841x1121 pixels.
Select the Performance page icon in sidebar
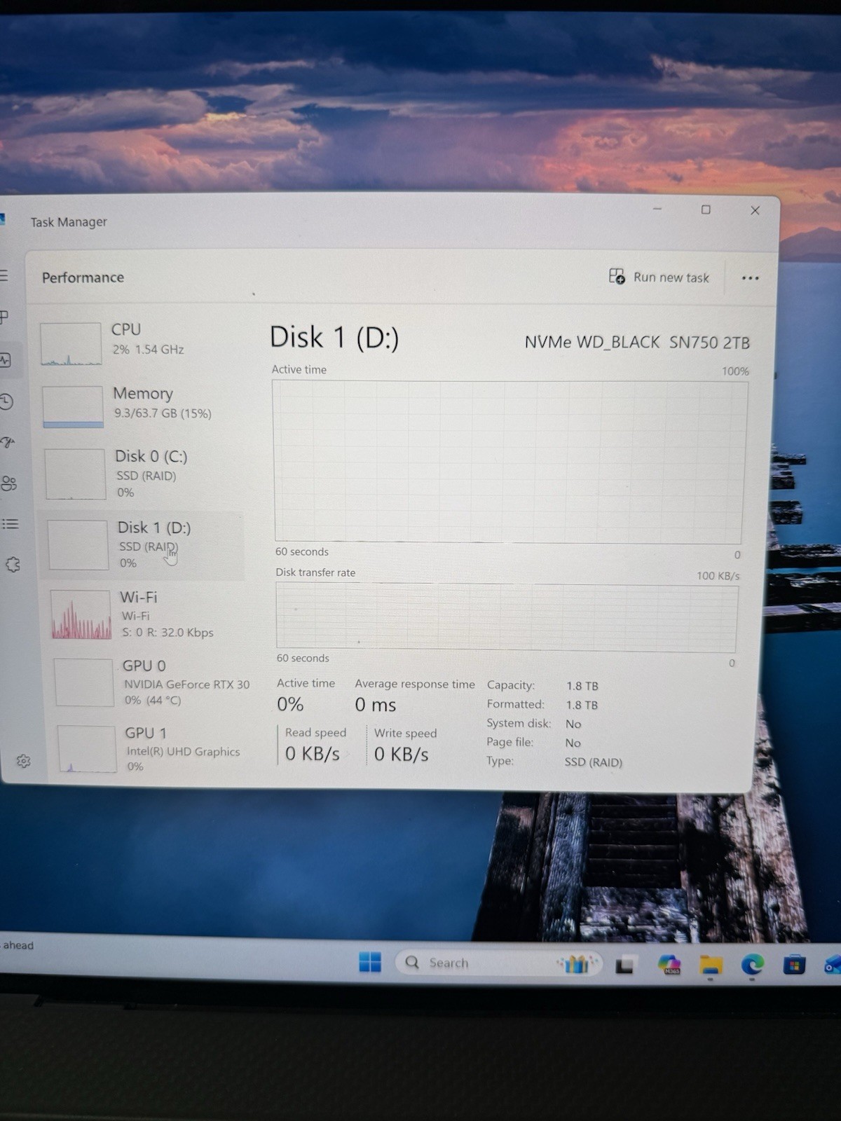[x=6, y=360]
